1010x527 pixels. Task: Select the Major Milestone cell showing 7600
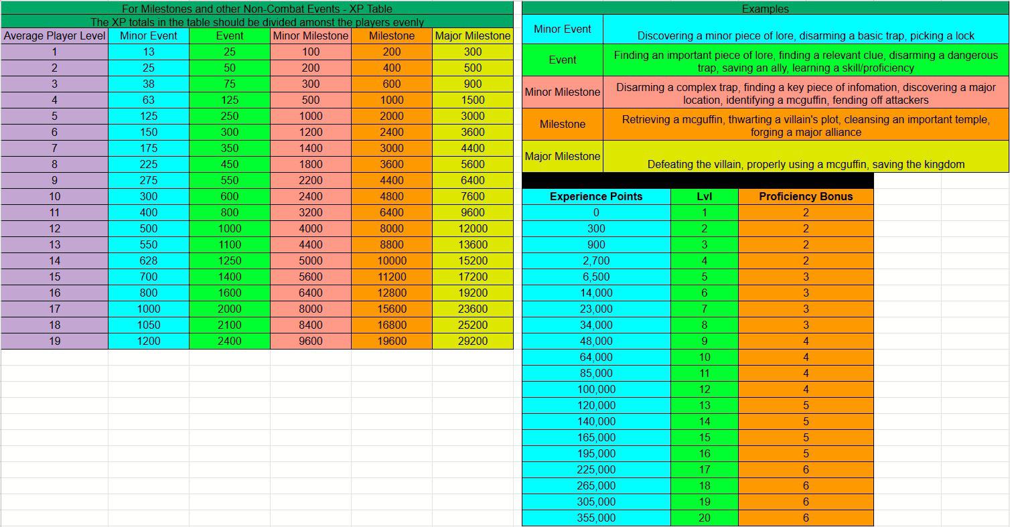coord(473,196)
